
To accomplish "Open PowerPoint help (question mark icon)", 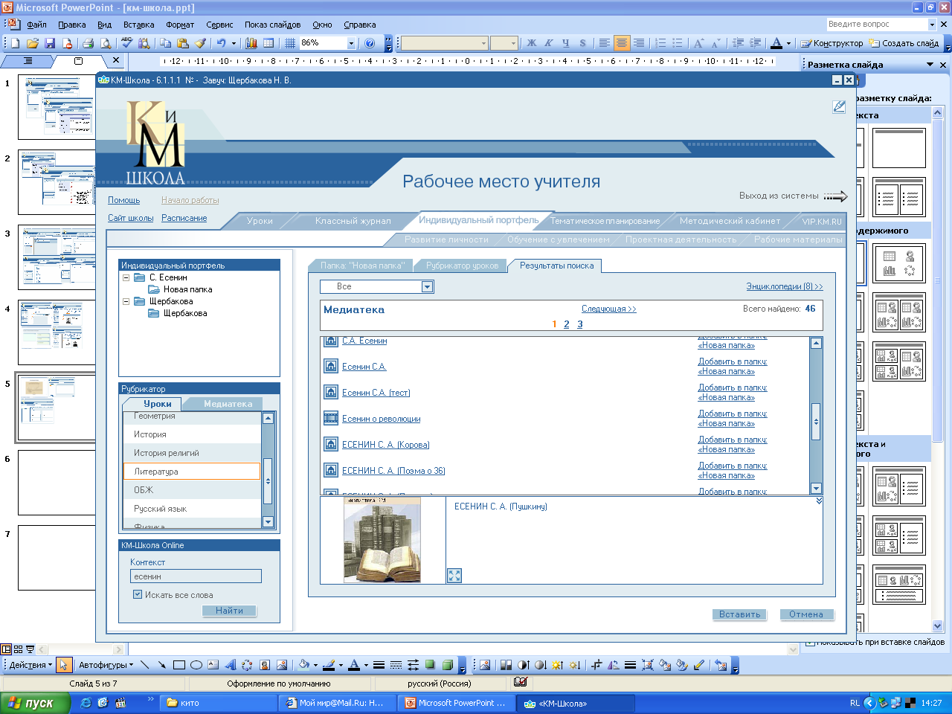I will (370, 43).
